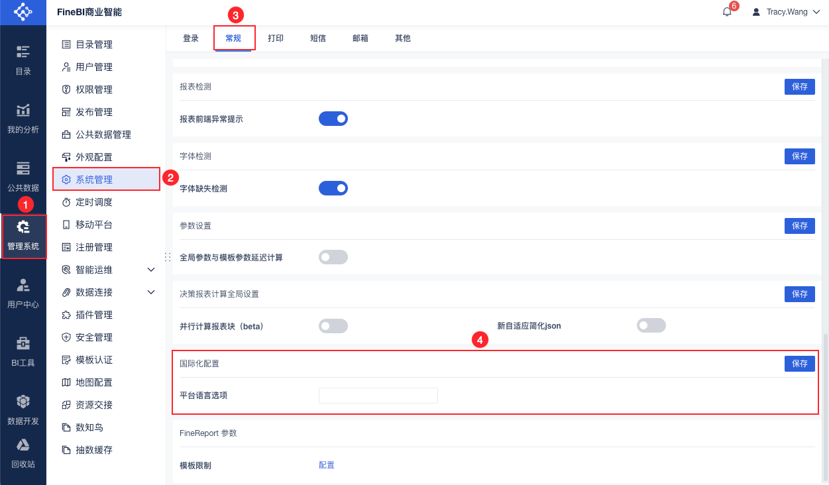
Task: Click the user avatar icon
Action: tap(756, 12)
